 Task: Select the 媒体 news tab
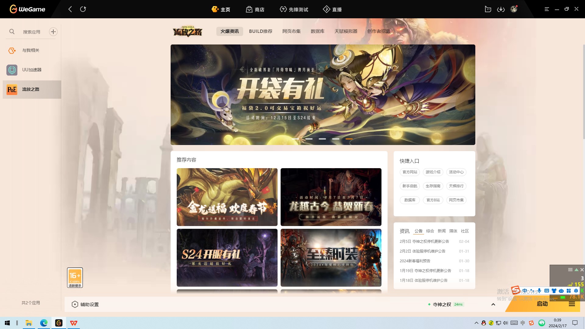(x=453, y=231)
